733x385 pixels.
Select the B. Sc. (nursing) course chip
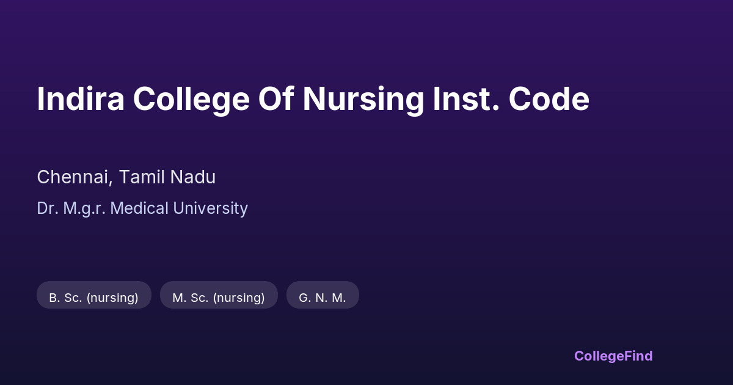(93, 298)
